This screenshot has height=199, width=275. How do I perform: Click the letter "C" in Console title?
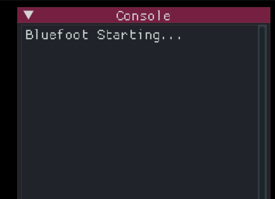point(120,16)
